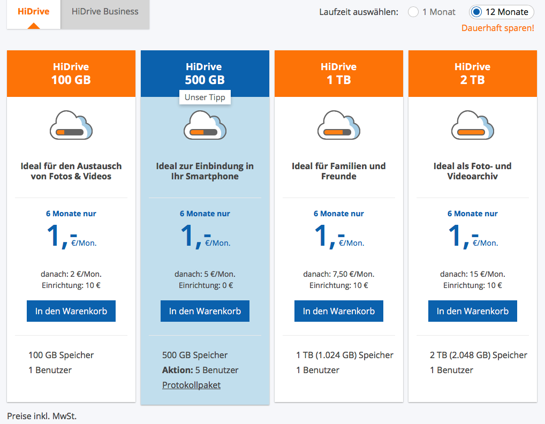
Task: Click 'danach: 15 €/Mon.' text
Action: (473, 274)
